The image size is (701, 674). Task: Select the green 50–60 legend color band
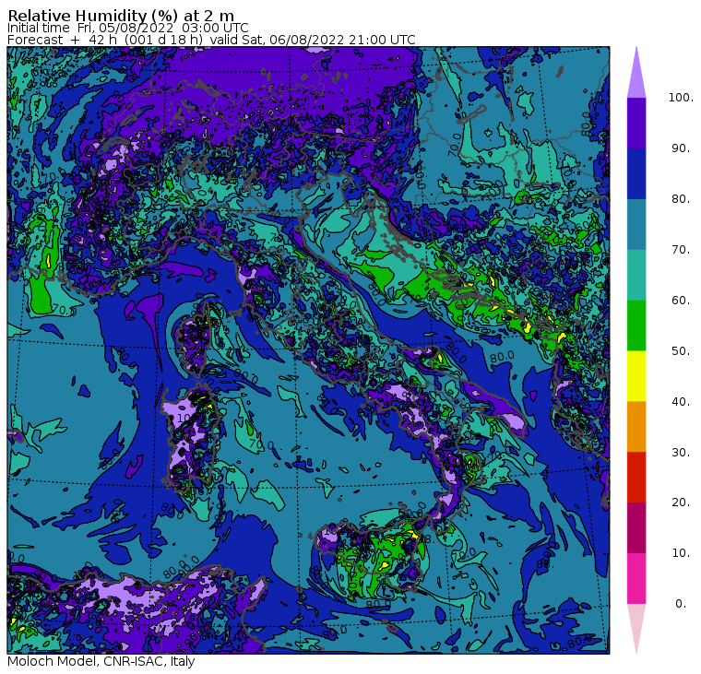[x=636, y=325]
